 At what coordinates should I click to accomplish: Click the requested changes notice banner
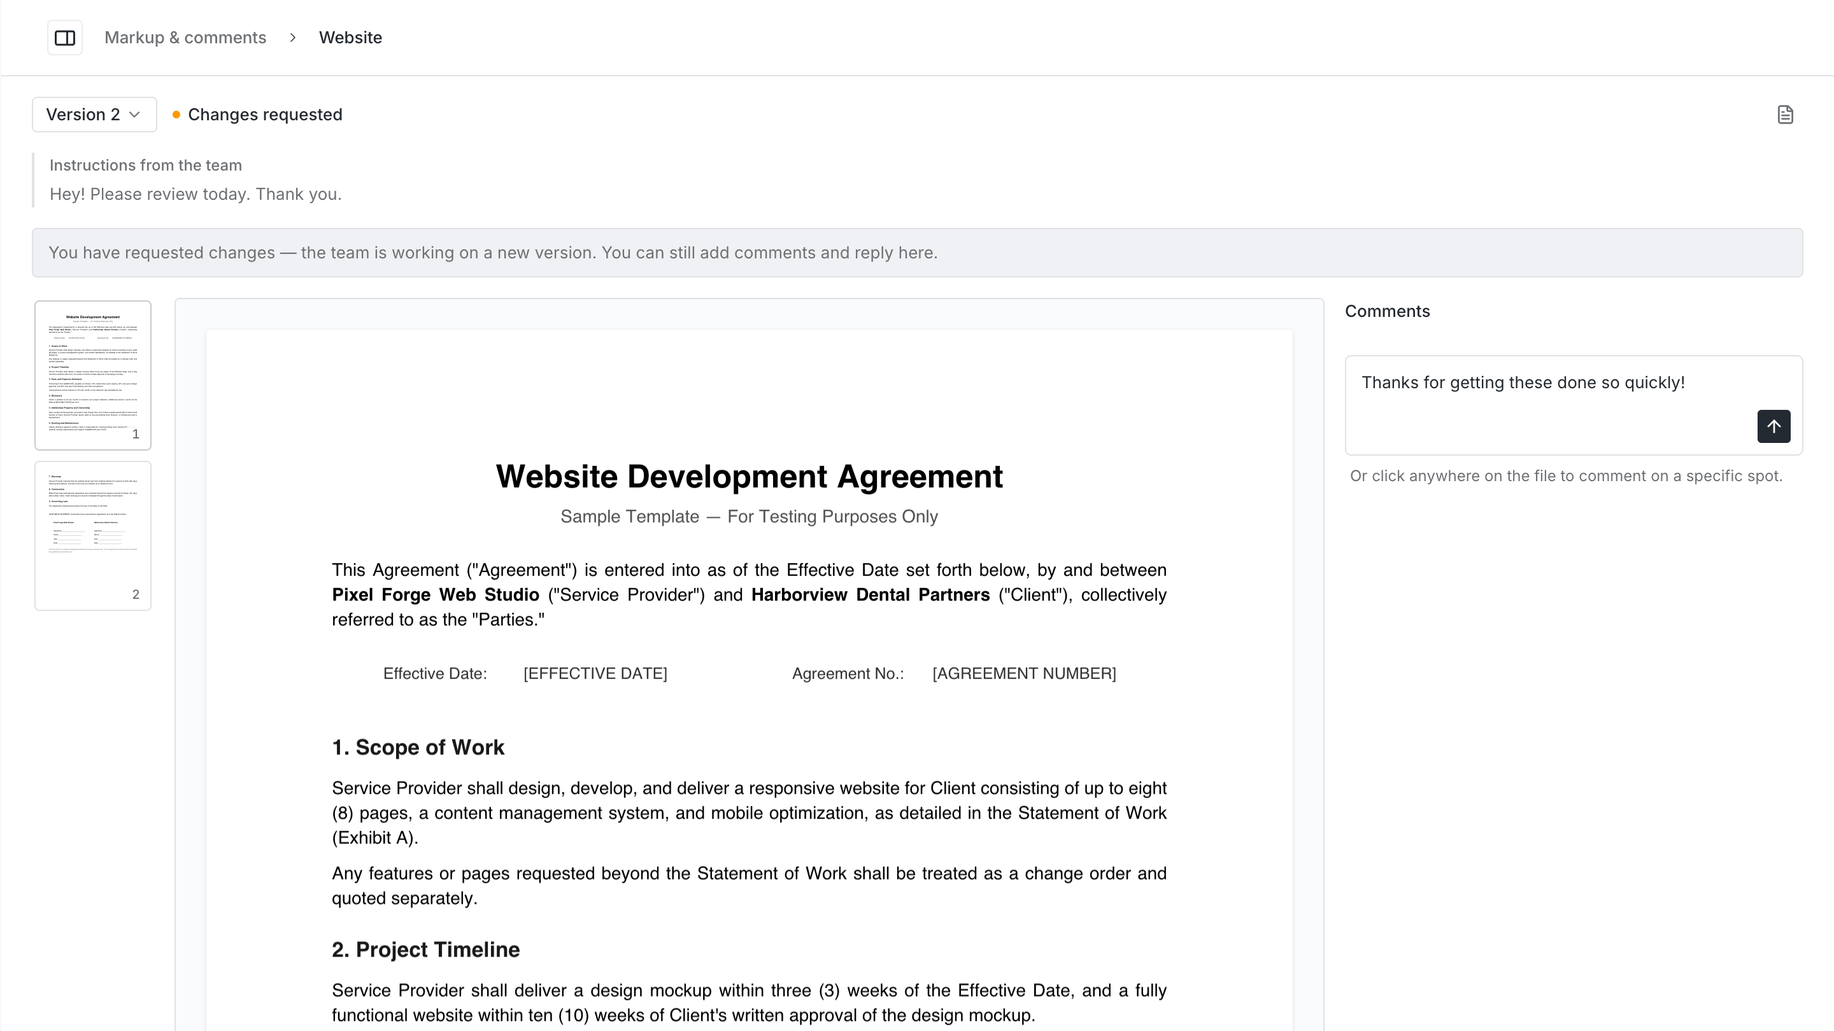[x=917, y=253]
